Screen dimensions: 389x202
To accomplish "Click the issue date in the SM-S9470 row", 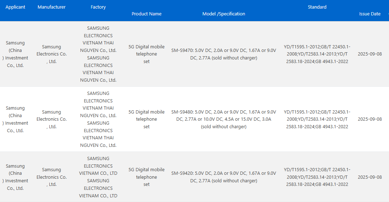I will click(370, 54).
